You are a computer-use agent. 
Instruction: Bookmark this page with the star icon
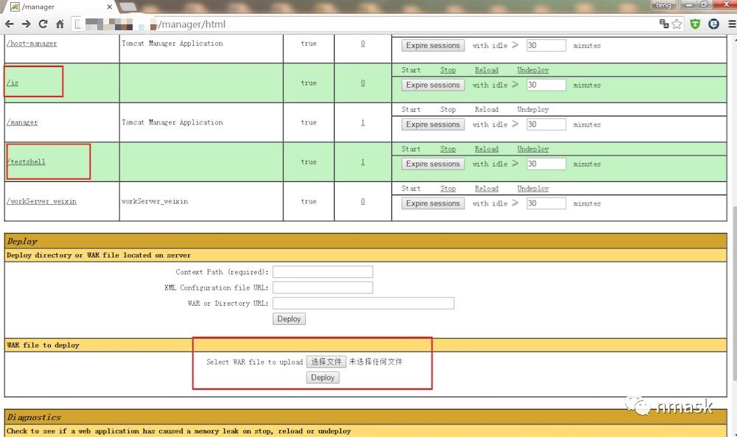point(677,24)
